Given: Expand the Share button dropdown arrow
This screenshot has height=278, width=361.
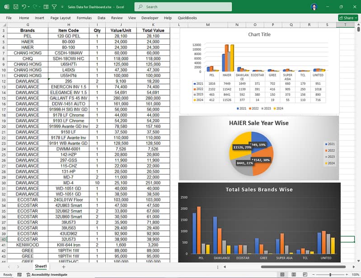Looking at the screenshot, I should coord(356,18).
